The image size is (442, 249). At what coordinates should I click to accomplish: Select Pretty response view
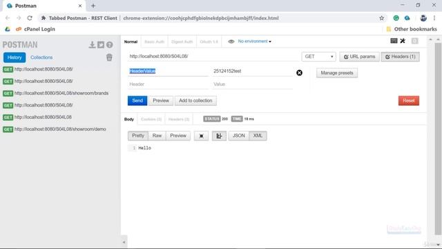tap(138, 136)
